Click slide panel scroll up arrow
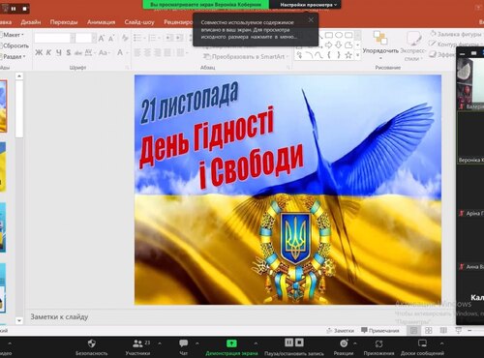This screenshot has width=484, height=358. 19,76
